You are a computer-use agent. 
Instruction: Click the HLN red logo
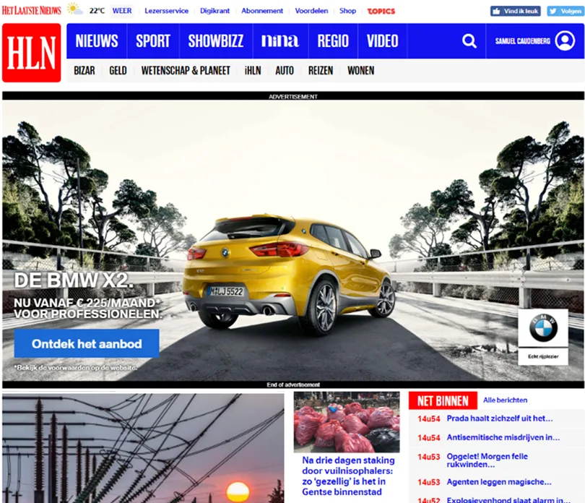click(x=31, y=53)
